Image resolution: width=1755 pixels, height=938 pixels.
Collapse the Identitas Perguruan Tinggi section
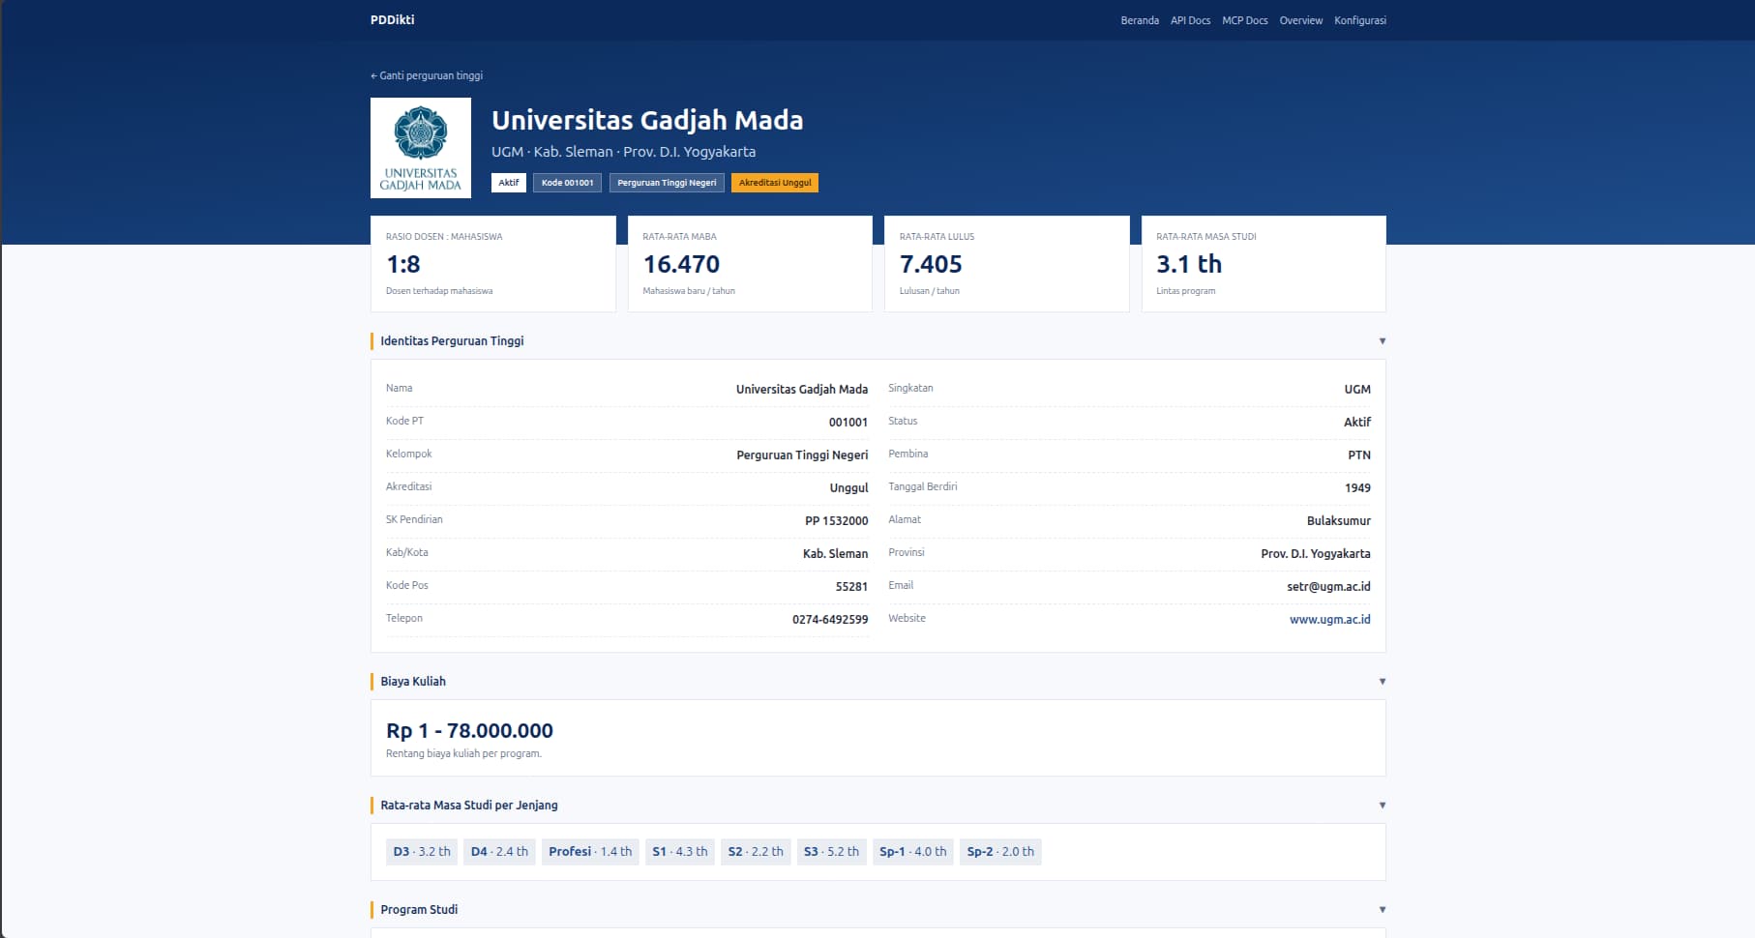(1382, 341)
